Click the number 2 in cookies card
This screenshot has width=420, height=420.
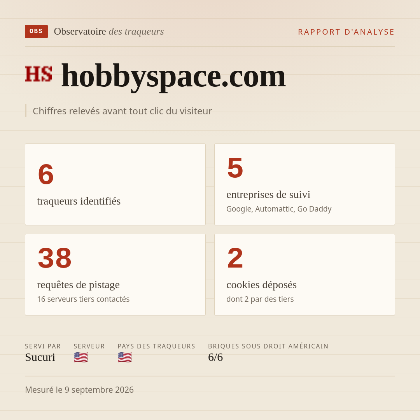point(235,258)
